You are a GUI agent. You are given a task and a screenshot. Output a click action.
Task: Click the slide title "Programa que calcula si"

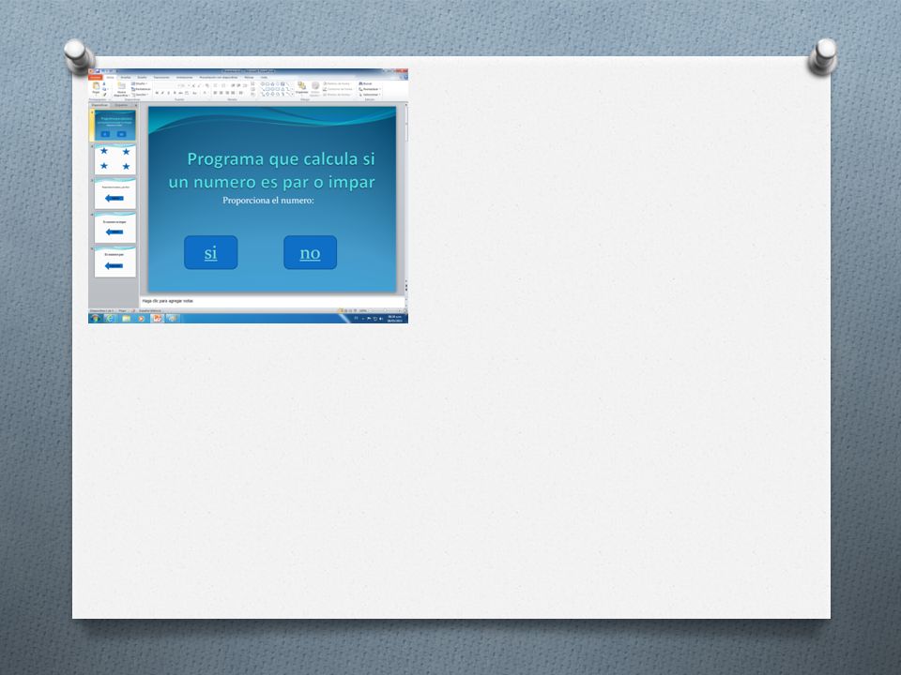tap(281, 159)
